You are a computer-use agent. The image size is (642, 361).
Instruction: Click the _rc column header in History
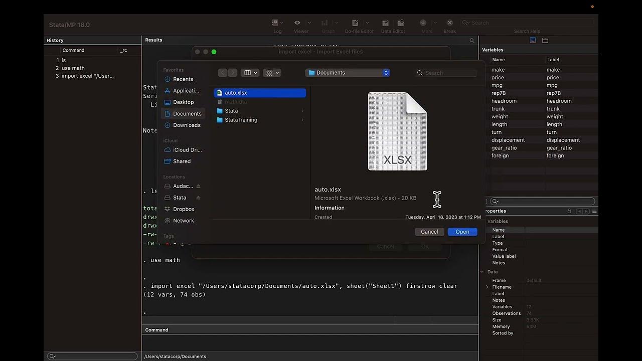tap(123, 50)
